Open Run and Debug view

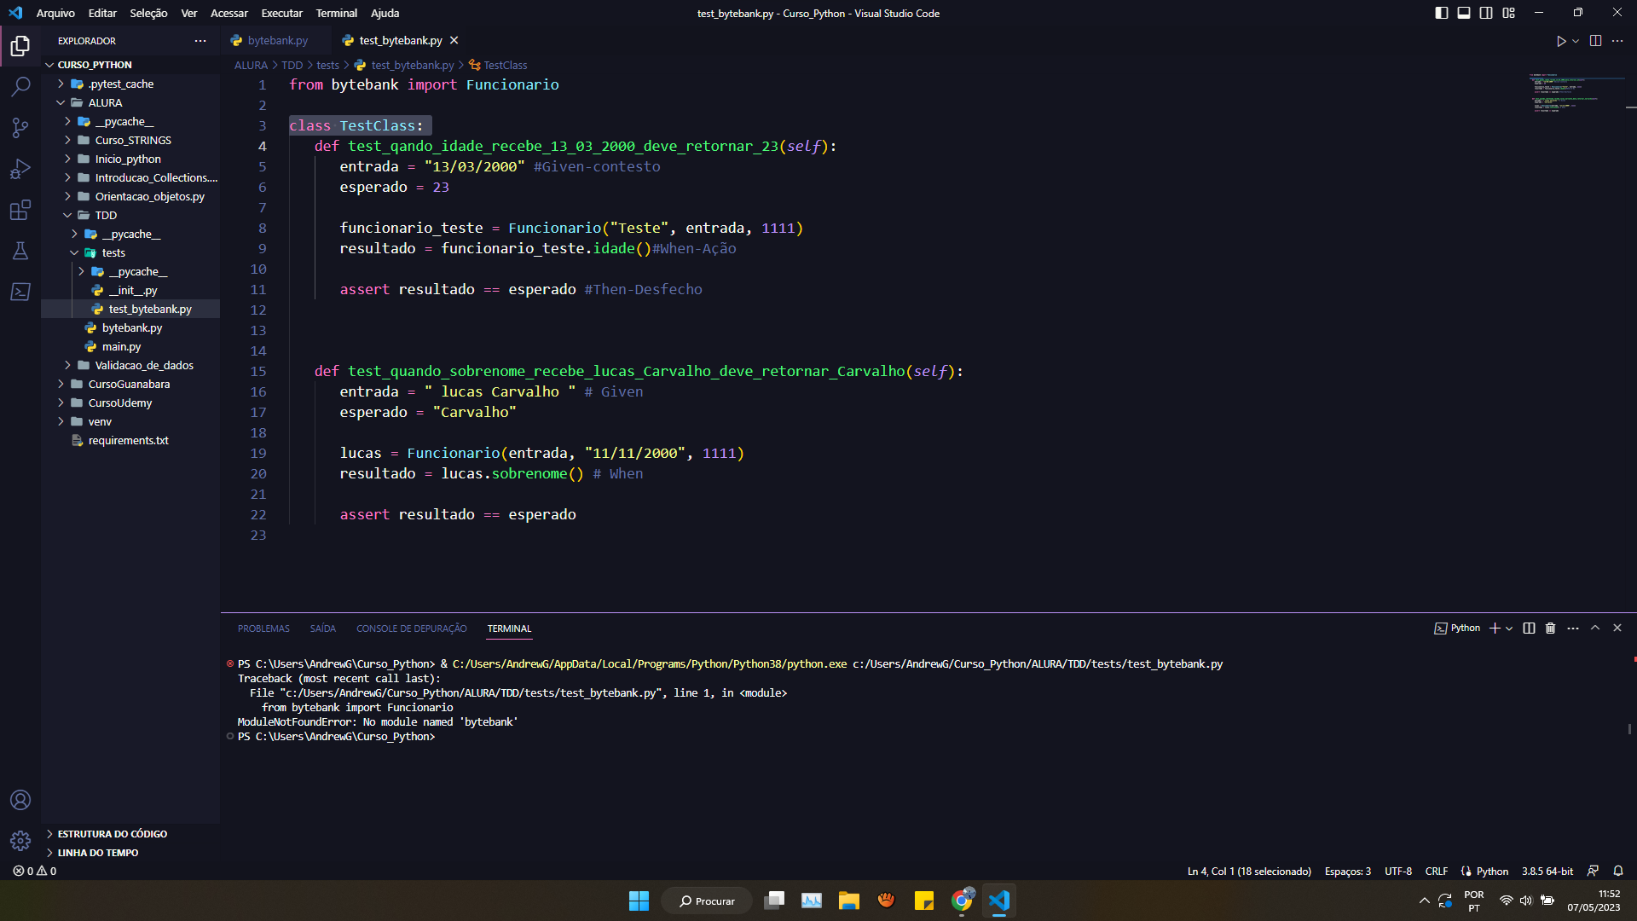point(20,169)
